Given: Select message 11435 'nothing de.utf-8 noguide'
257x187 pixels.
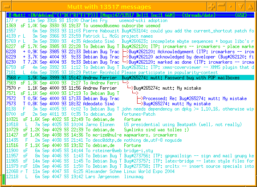Looking at the screenshot, I should pos(130,140).
